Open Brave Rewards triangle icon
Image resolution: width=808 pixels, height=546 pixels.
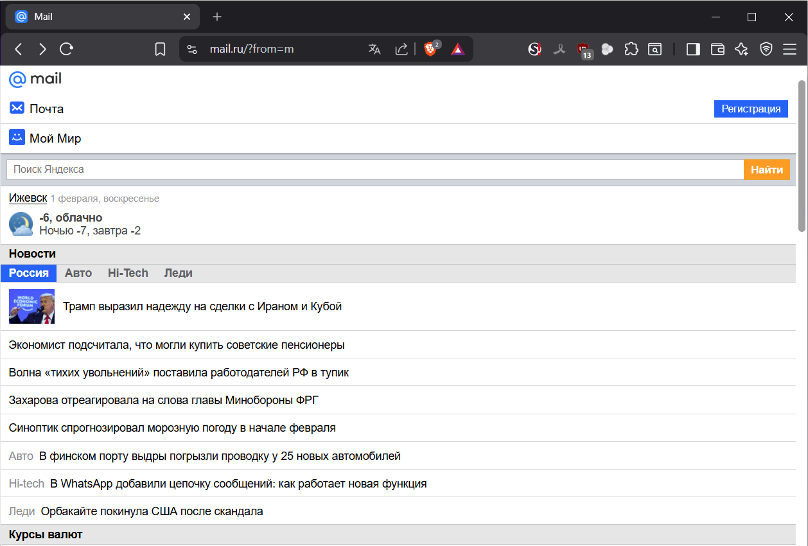457,49
